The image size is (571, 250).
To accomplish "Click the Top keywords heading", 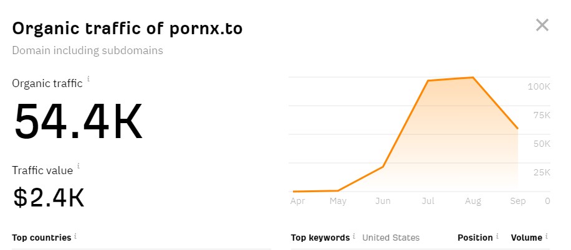I will point(320,238).
